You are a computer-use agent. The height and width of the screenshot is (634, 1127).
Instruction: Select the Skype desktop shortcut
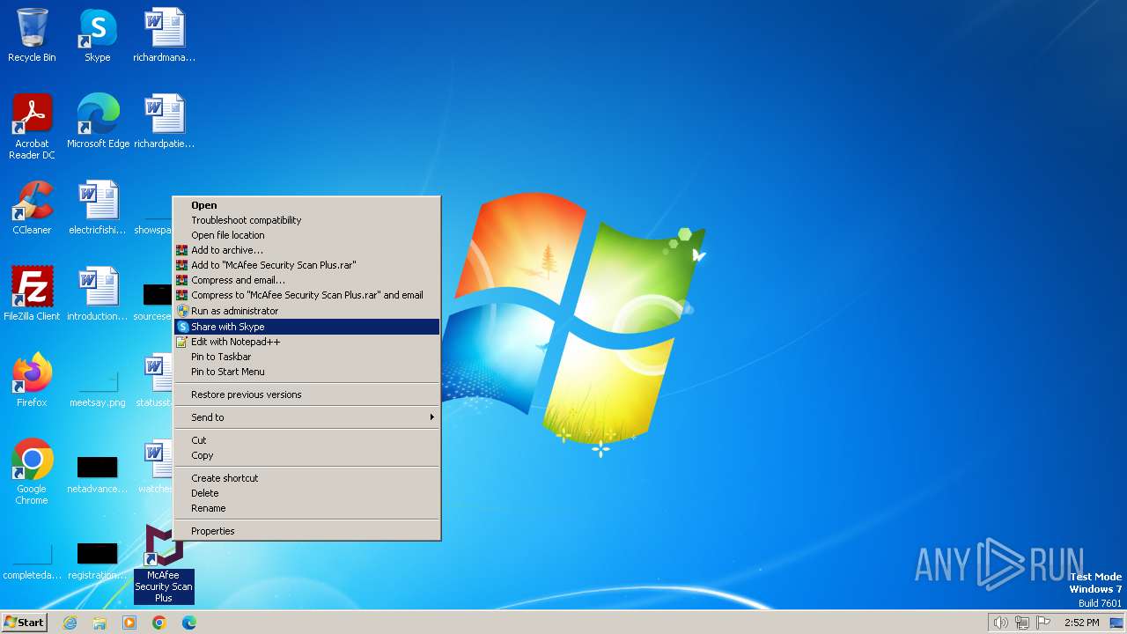(98, 35)
